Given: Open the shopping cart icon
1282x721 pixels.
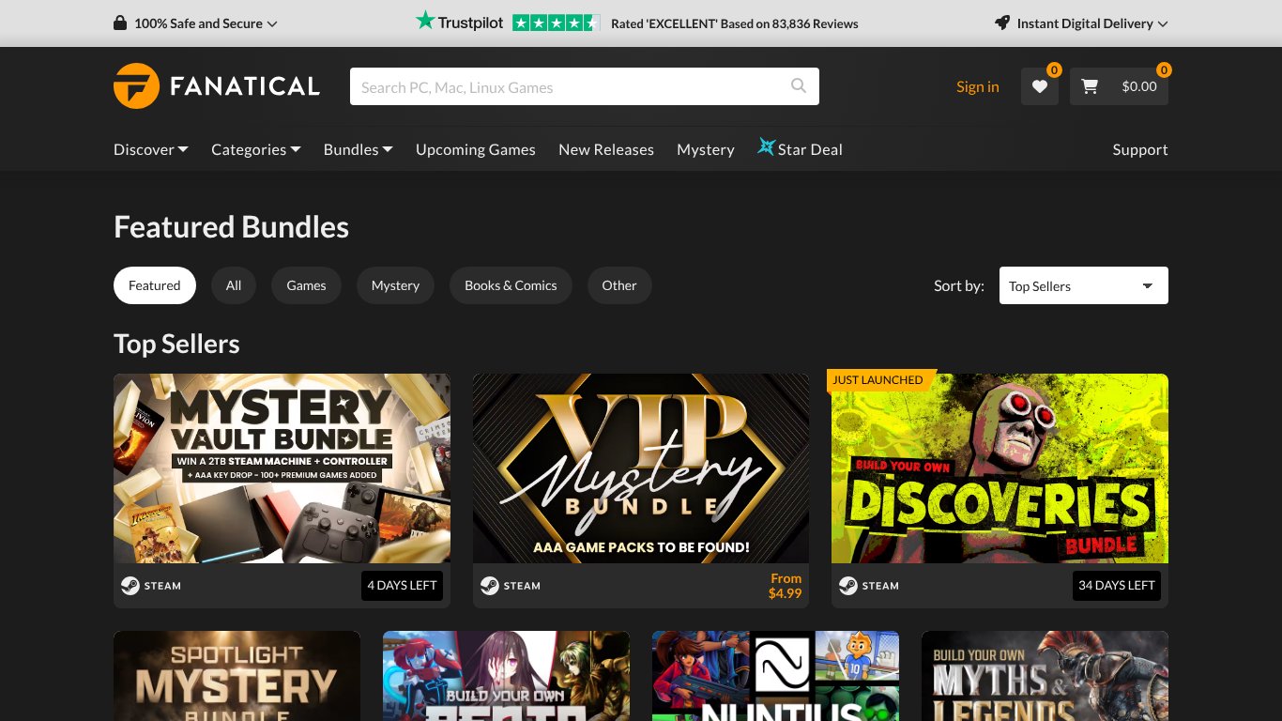Looking at the screenshot, I should 1090,86.
